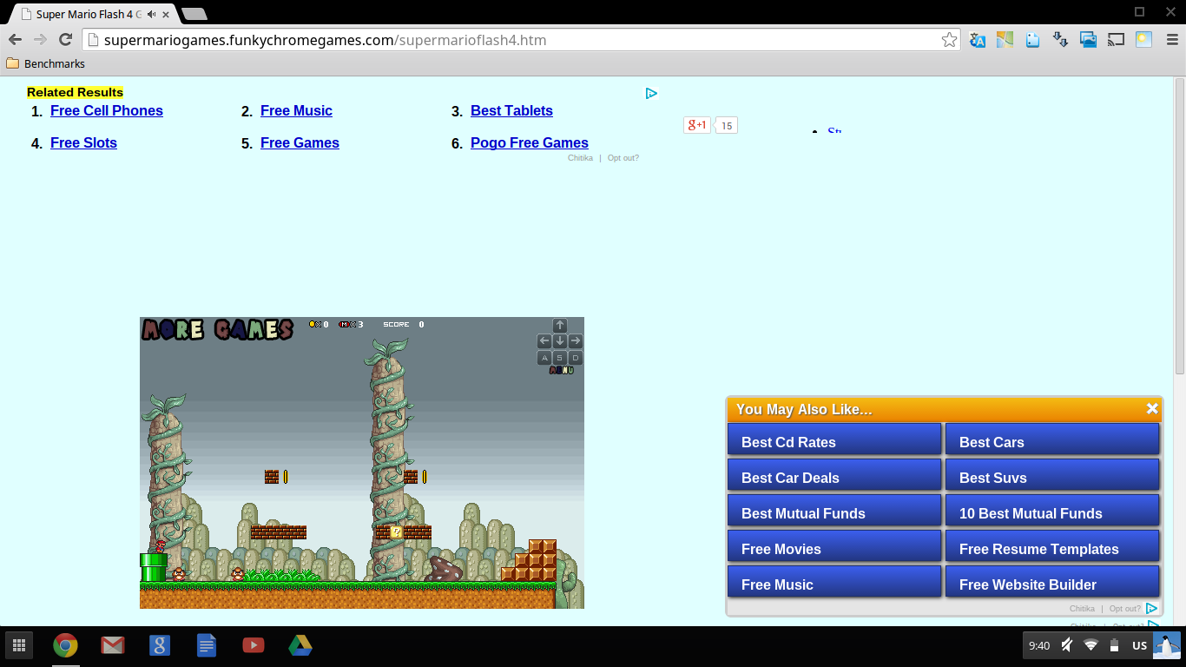Open the blue download arrows extension
Screen dimensions: 1186x667
1060,40
